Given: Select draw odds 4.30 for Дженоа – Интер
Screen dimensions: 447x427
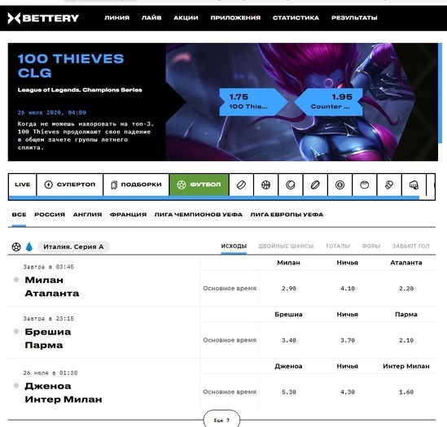Looking at the screenshot, I should (348, 392).
